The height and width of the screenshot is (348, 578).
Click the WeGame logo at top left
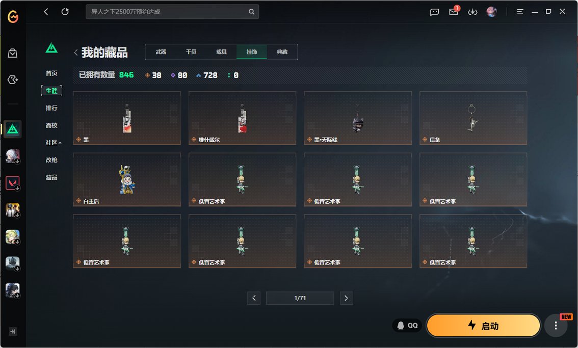[x=14, y=16]
